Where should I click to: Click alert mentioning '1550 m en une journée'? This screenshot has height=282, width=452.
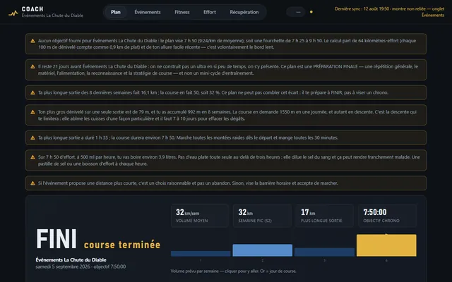point(227,115)
